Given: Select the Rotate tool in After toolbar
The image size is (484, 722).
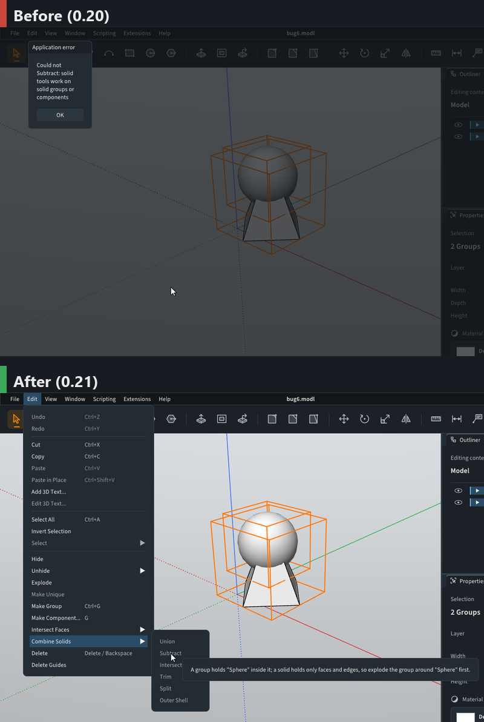Looking at the screenshot, I should coord(364,419).
